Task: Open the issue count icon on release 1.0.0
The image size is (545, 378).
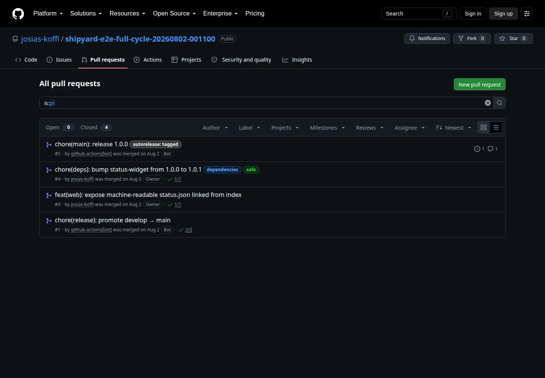Action: click(479, 149)
